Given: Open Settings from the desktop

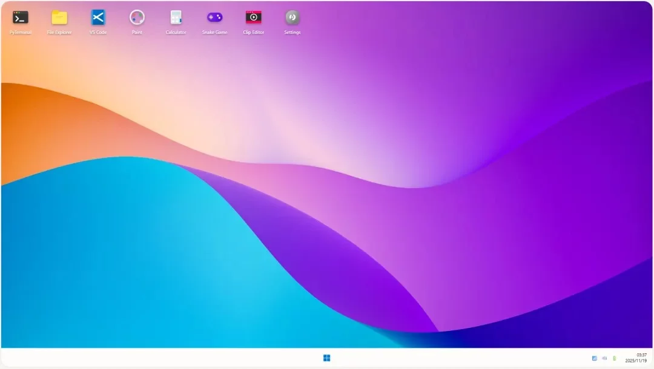Looking at the screenshot, I should point(292,18).
